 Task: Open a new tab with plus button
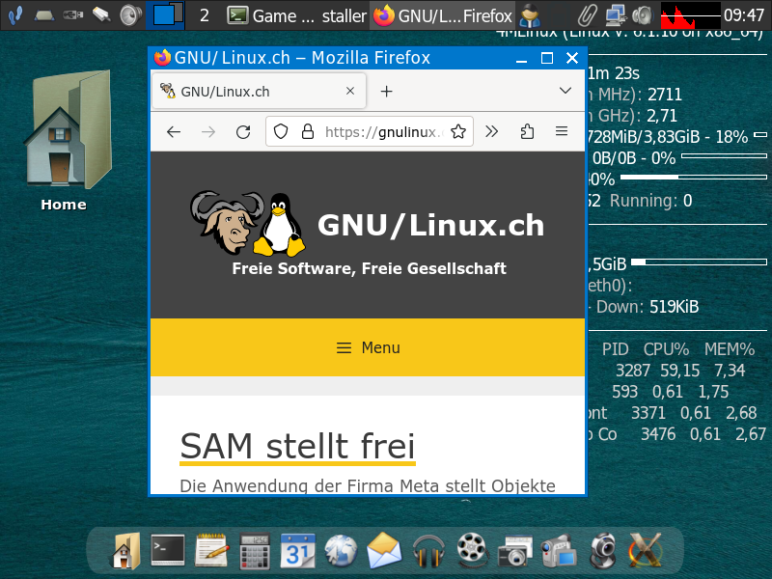387,91
